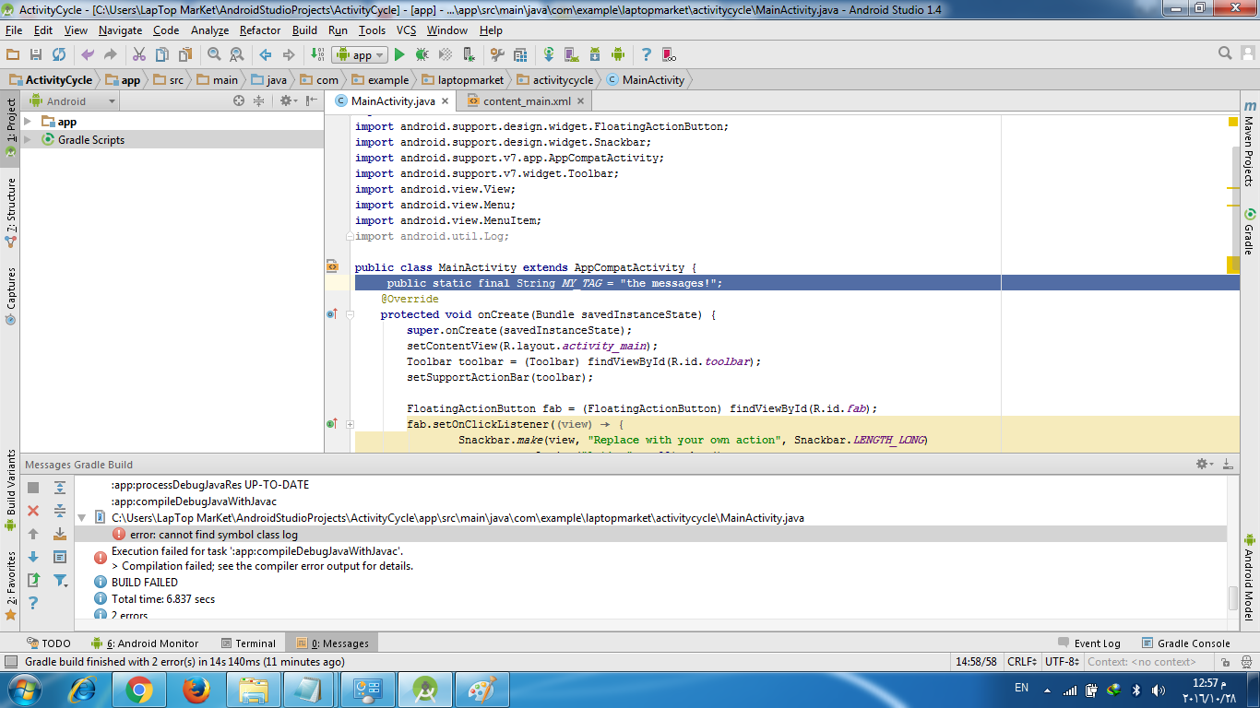Click yellow inspection status square above editor
This screenshot has height=708, width=1260.
pos(1233,122)
